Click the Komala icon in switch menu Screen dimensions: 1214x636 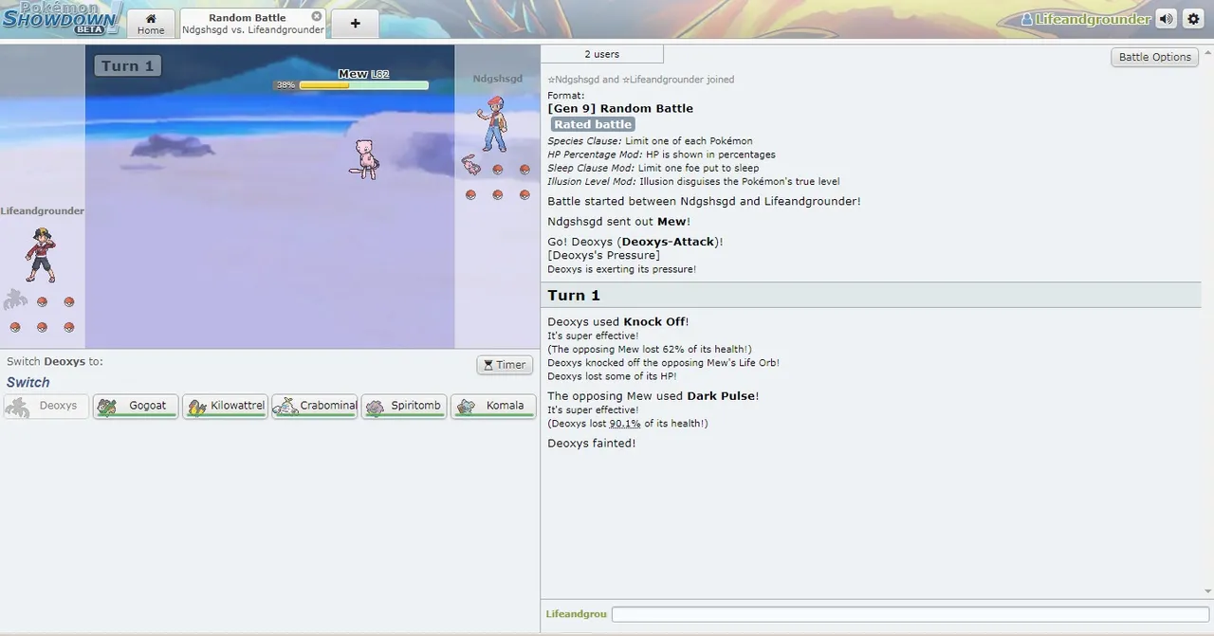pyautogui.click(x=466, y=406)
